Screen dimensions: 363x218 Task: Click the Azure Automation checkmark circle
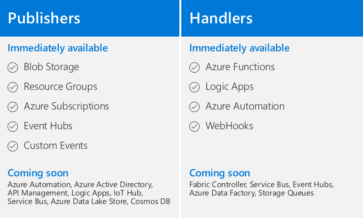coord(194,107)
